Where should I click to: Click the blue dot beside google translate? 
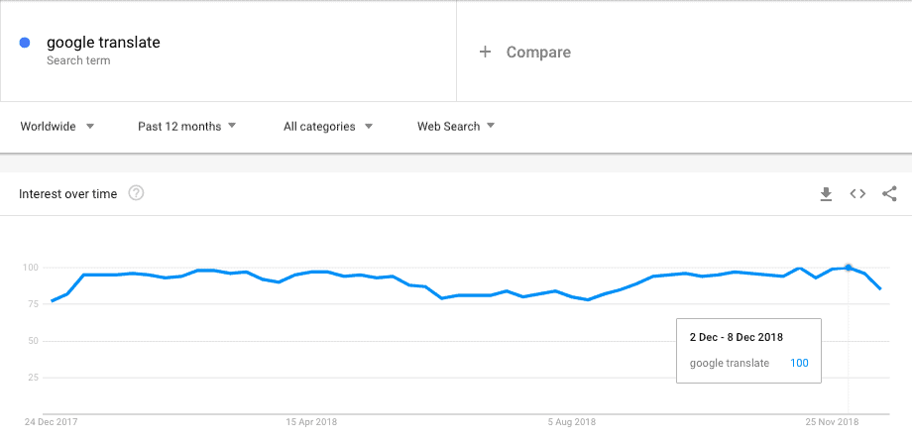(25, 43)
